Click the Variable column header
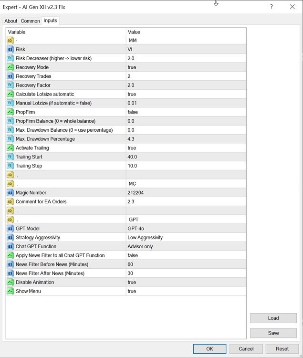 pyautogui.click(x=66, y=32)
